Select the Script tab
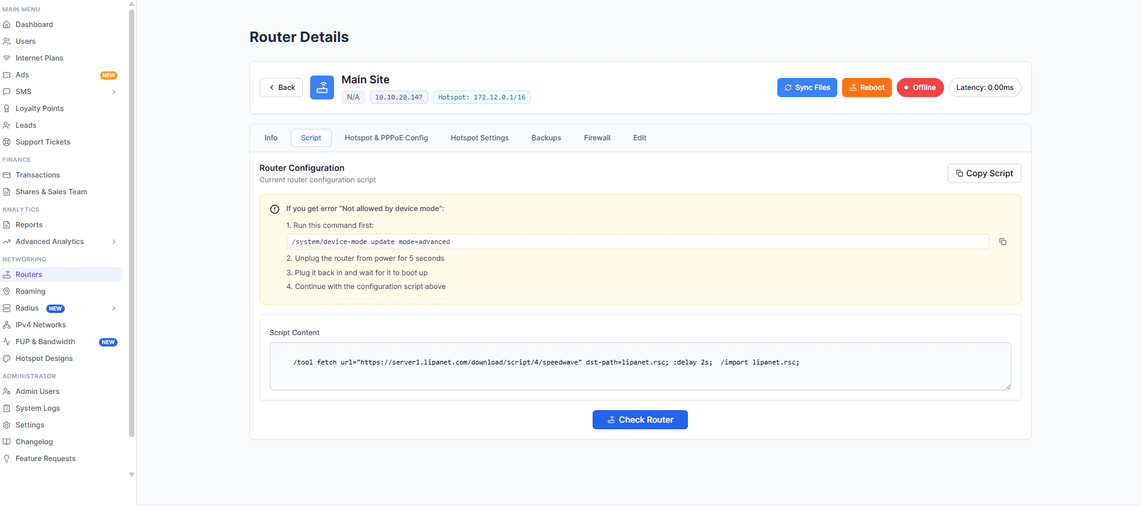 [x=311, y=138]
